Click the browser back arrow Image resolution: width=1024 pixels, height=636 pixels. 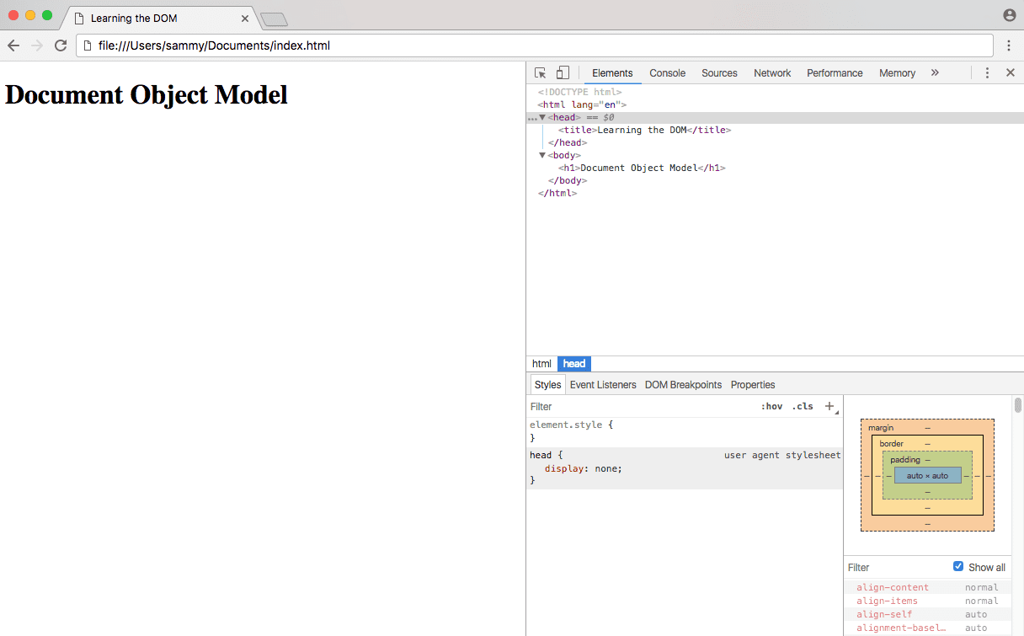(x=13, y=45)
